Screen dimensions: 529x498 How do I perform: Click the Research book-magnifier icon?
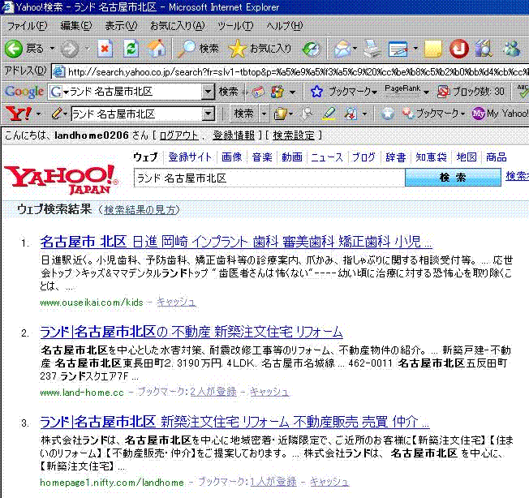point(484,49)
